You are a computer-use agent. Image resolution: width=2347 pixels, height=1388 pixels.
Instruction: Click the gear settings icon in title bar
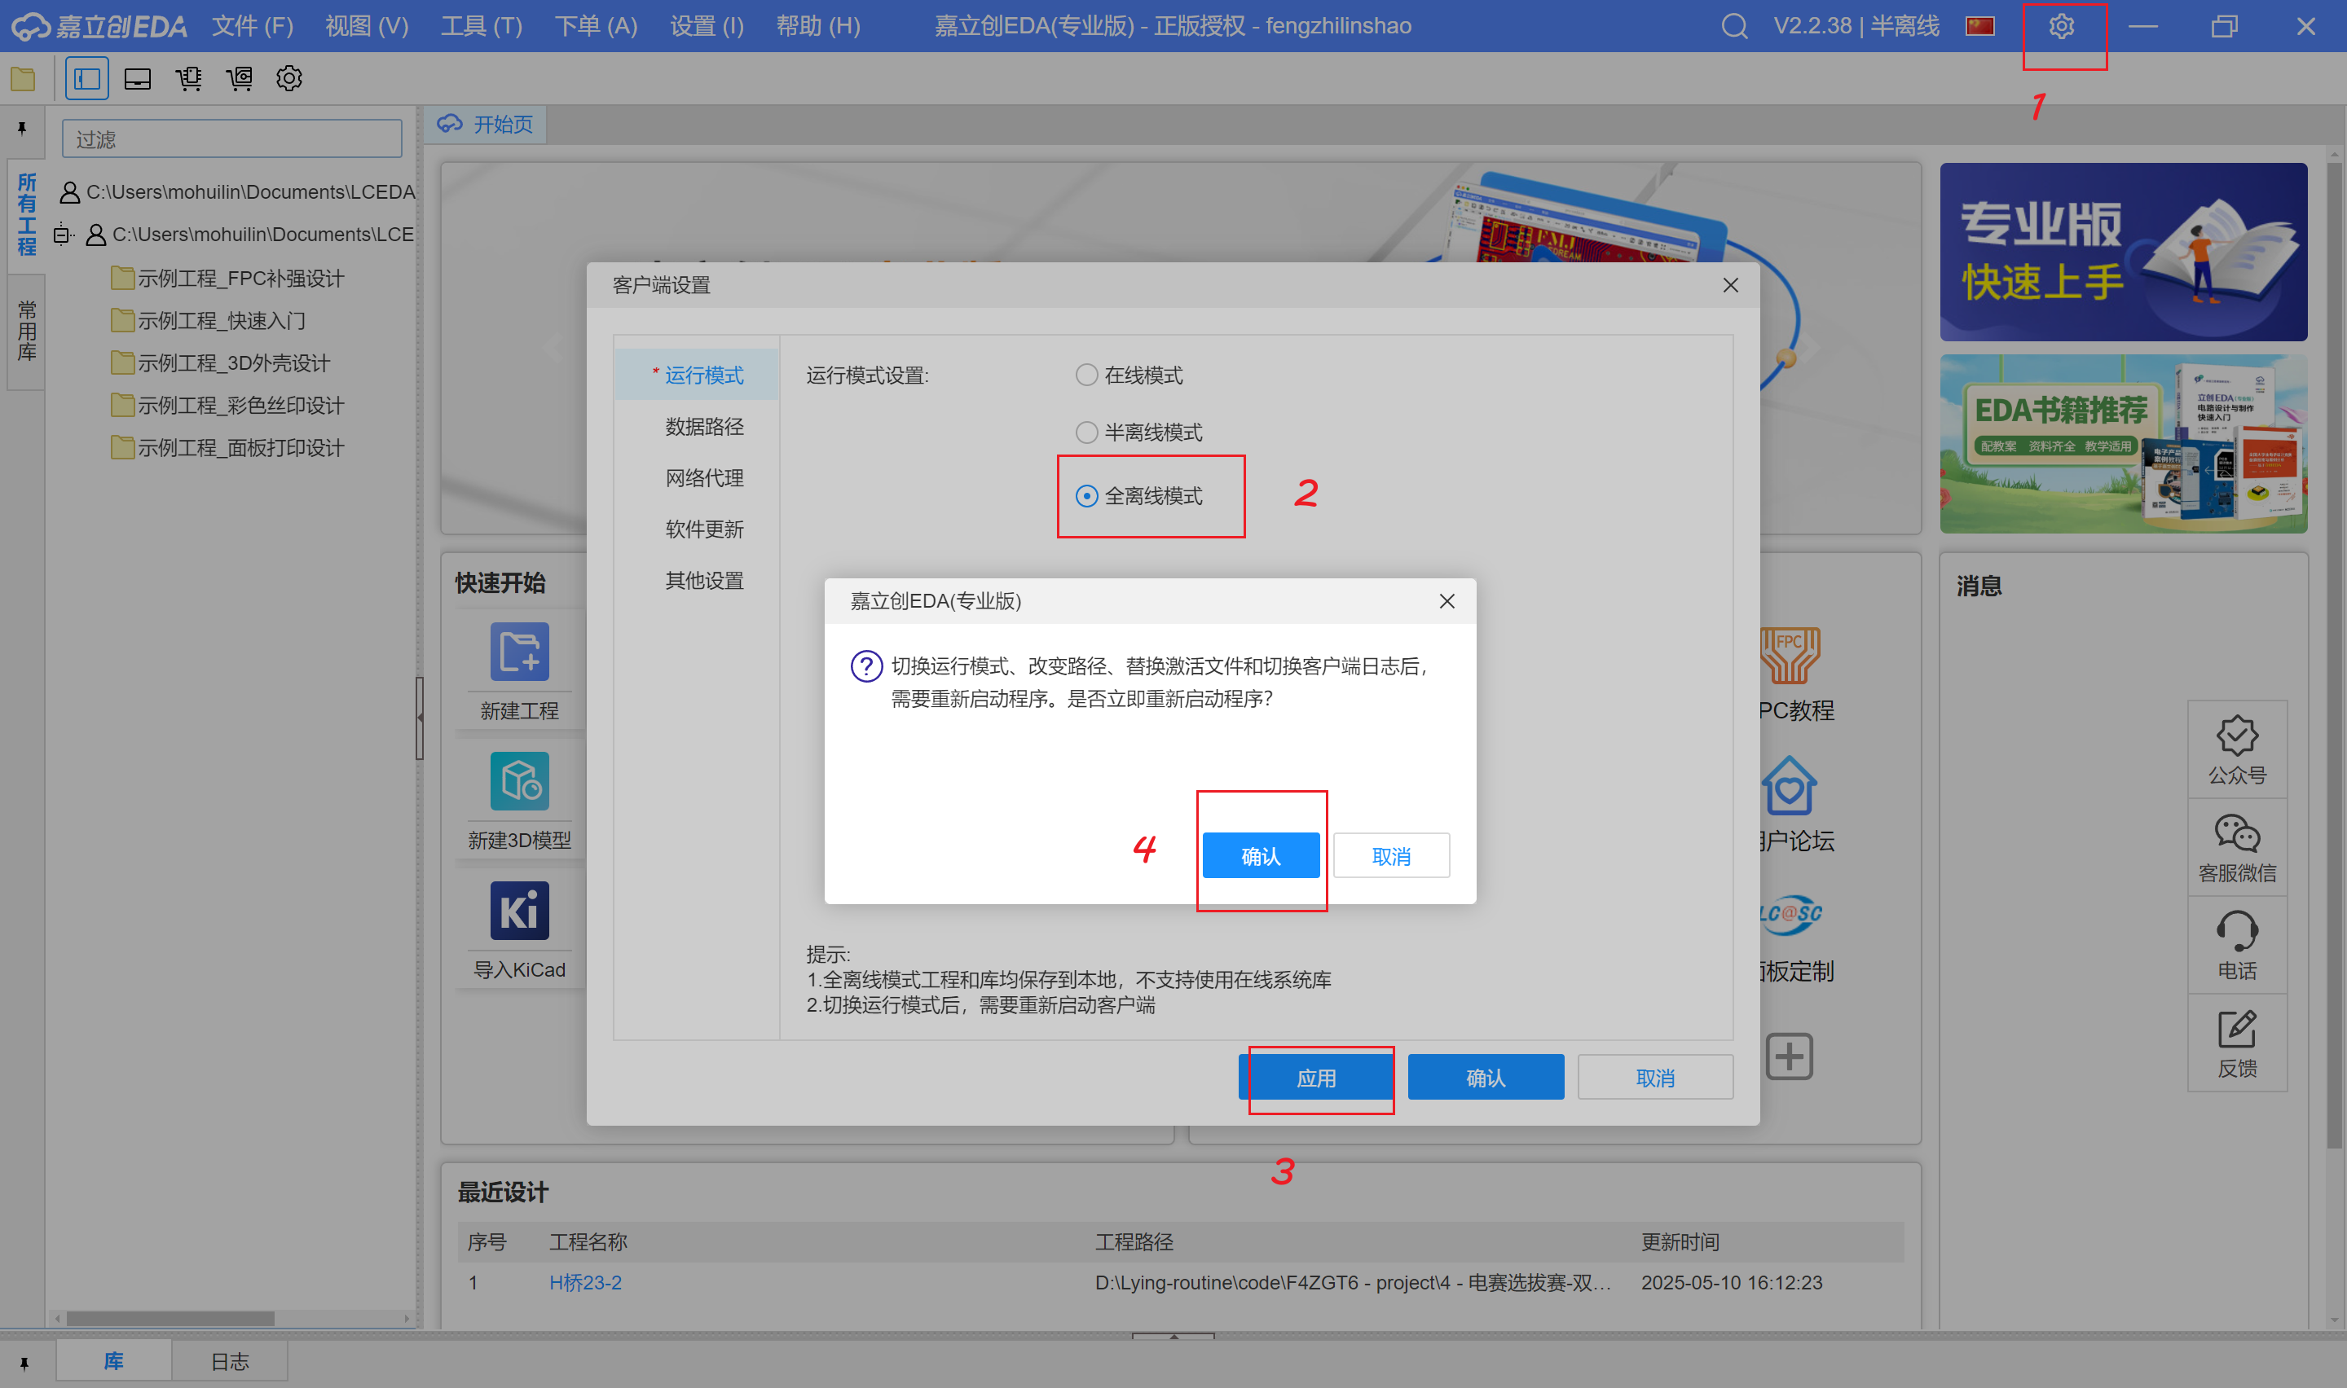coord(2061,26)
